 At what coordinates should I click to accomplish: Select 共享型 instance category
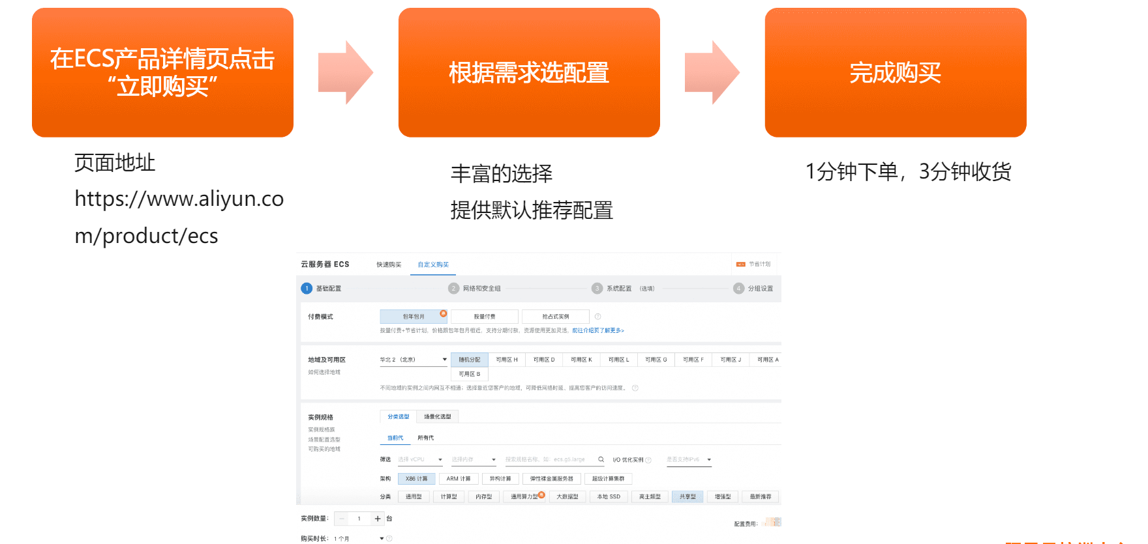click(687, 497)
